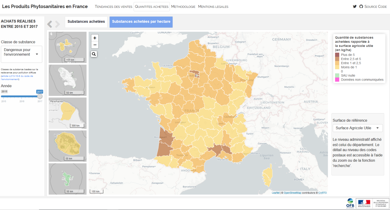Open the Methodologie page
The image size is (390, 210).
coord(183,7)
